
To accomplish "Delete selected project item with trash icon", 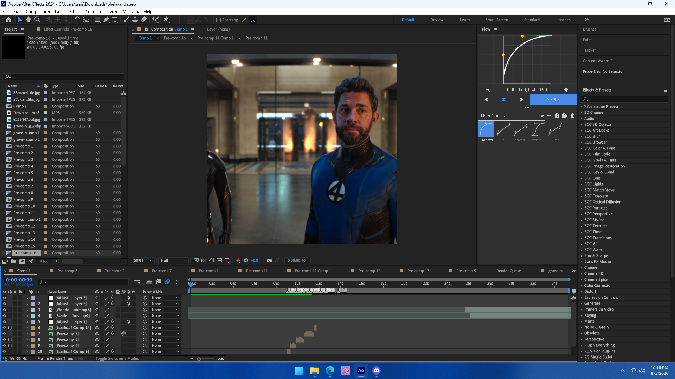I will (x=56, y=261).
